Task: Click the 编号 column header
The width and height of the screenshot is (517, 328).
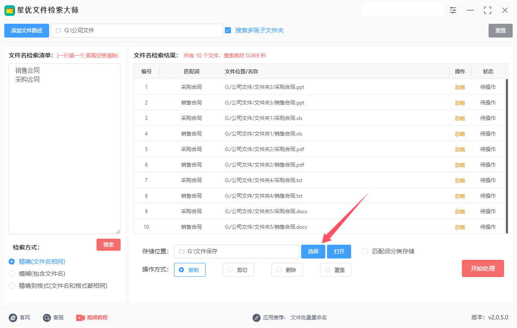Action: click(146, 72)
